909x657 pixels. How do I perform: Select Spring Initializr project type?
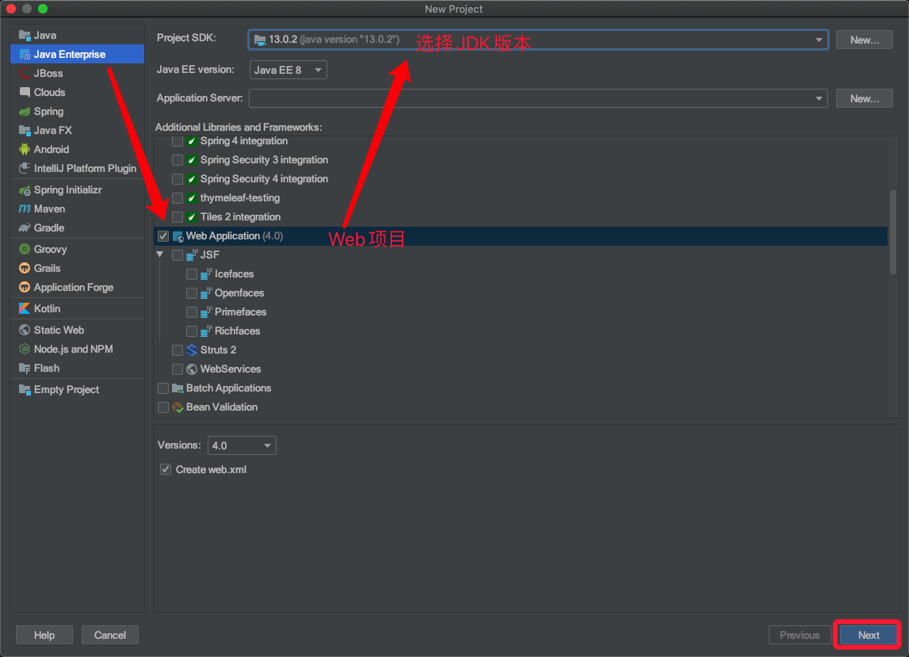click(77, 189)
